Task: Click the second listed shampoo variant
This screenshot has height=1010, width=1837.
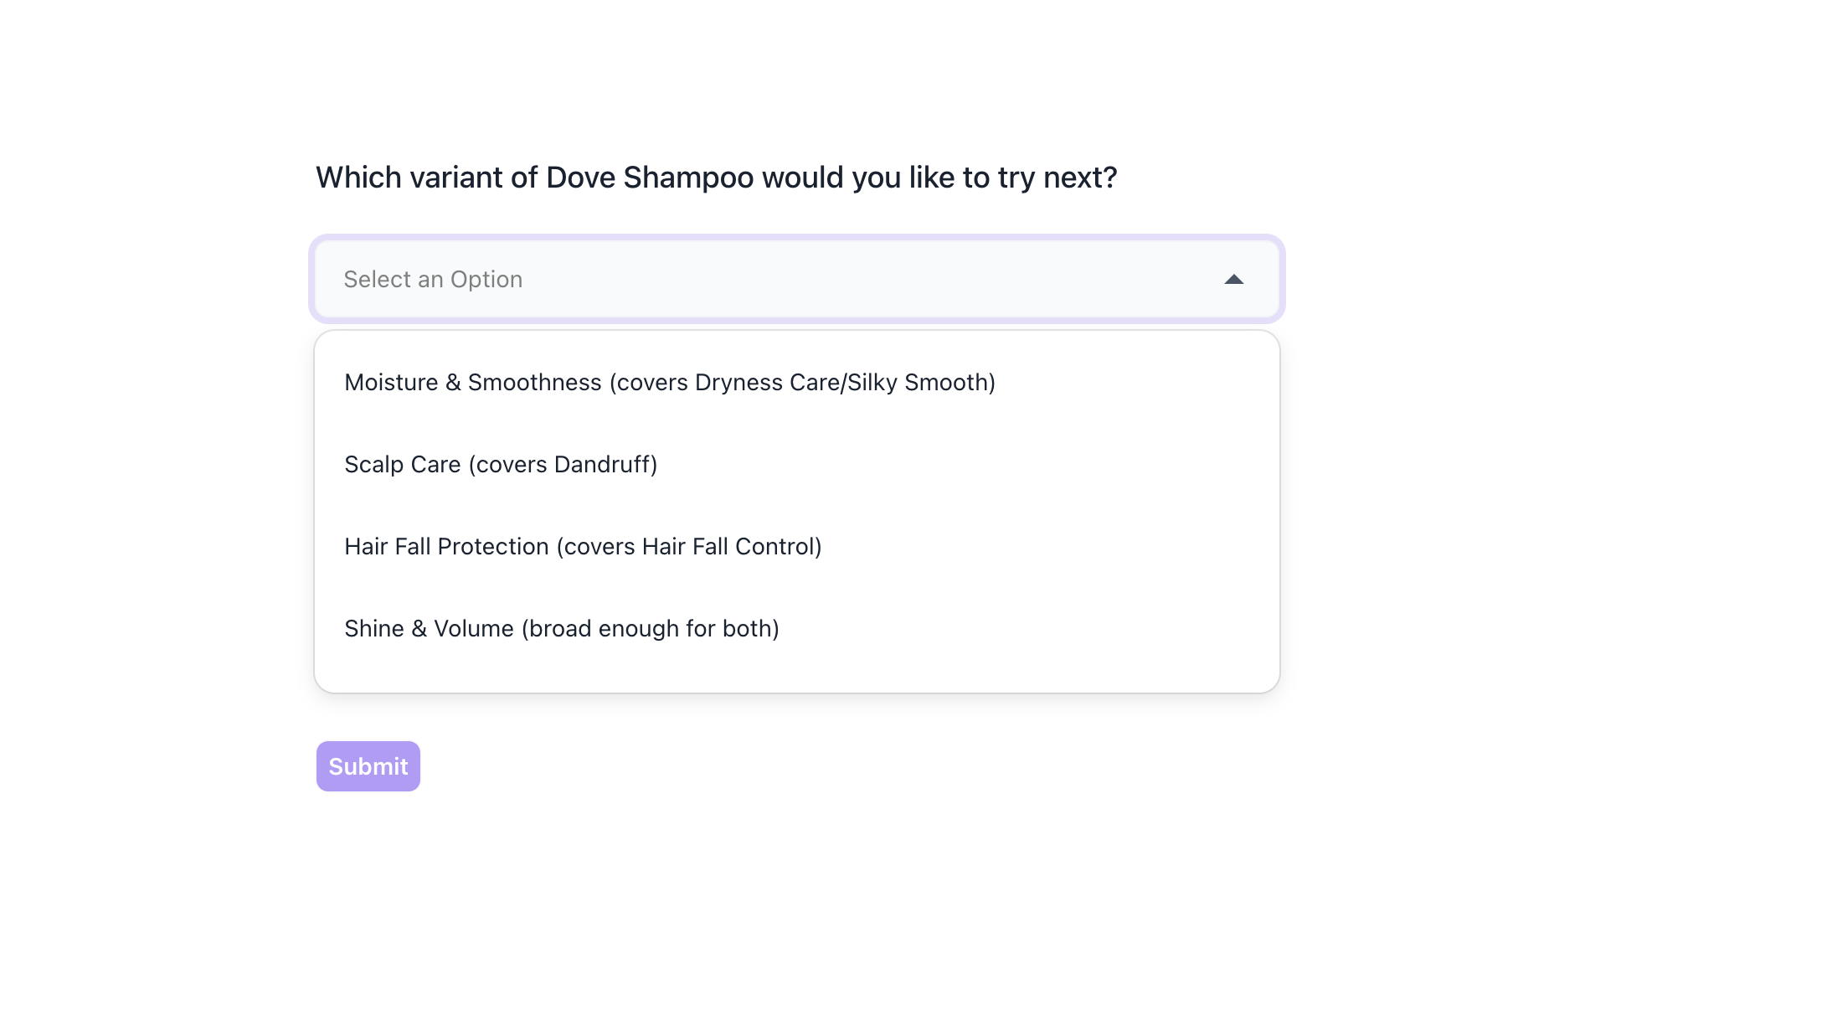Action: pyautogui.click(x=501, y=465)
